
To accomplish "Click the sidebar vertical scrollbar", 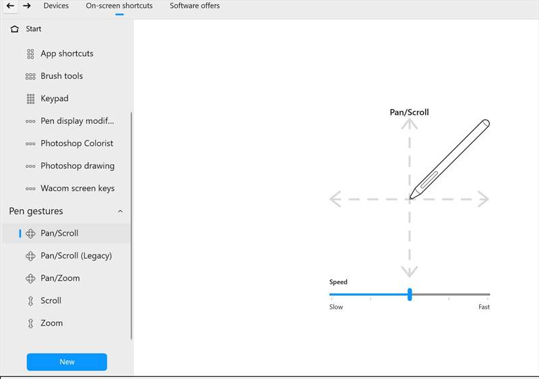I will point(131,226).
